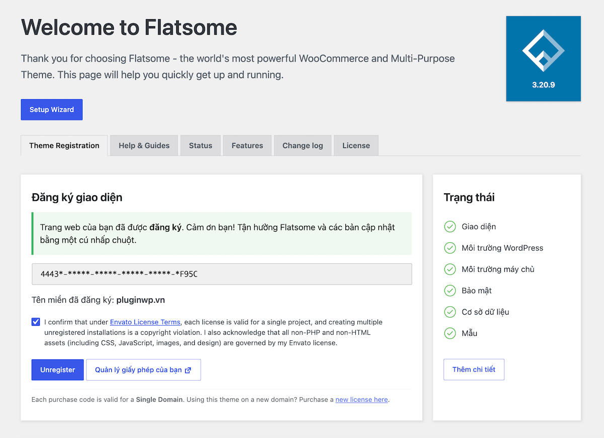Click the green check icon beside Giao diện
Viewport: 604px width, 438px height.
(450, 227)
